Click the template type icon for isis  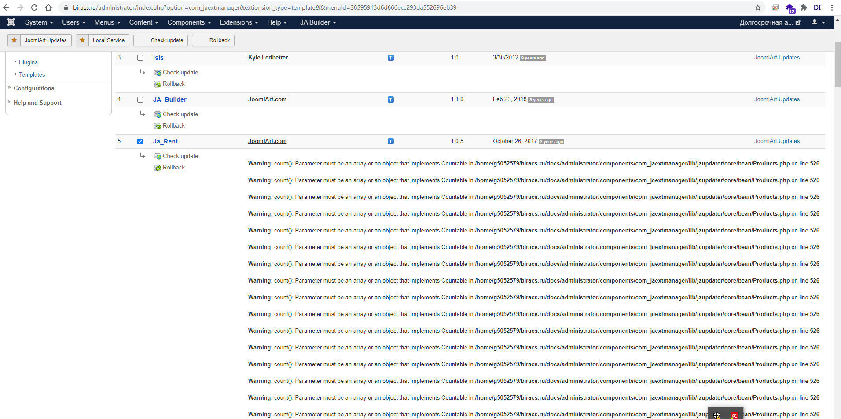pos(391,58)
